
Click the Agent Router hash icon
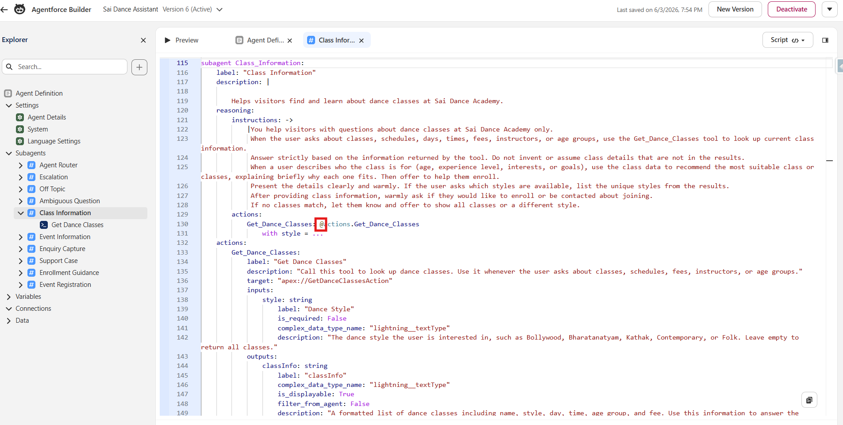(x=31, y=165)
